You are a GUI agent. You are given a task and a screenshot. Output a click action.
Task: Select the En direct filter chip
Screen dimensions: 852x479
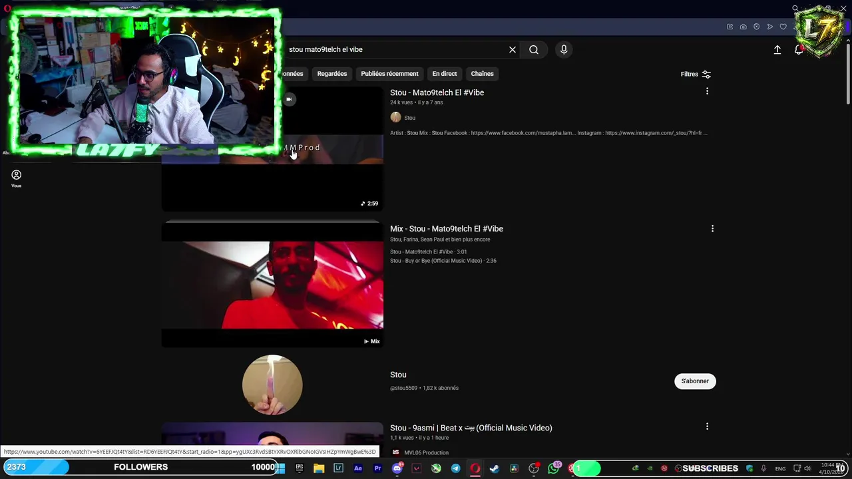445,74
